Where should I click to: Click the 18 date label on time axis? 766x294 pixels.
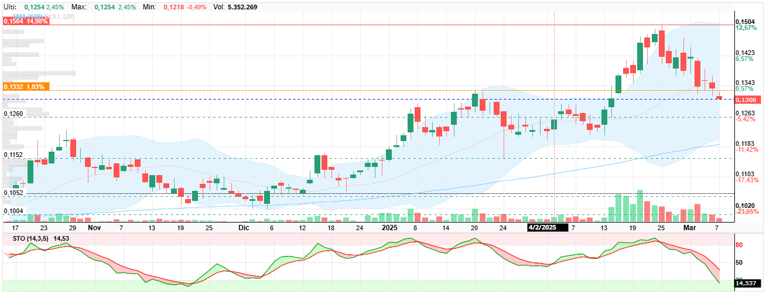pyautogui.click(x=331, y=227)
